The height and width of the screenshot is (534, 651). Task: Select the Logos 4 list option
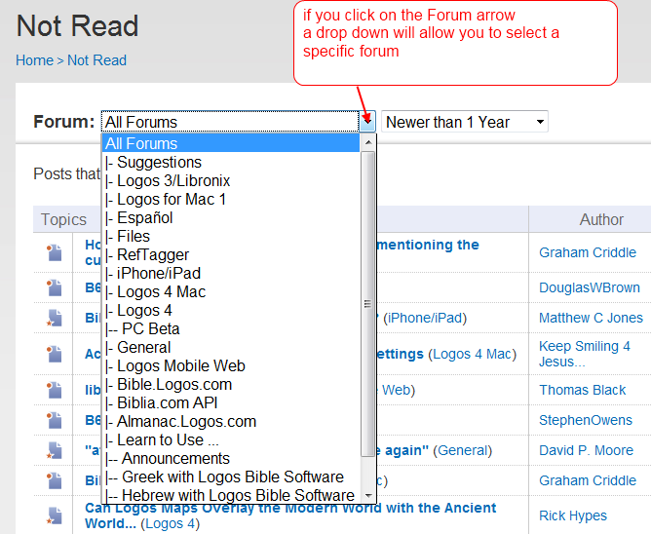231,310
